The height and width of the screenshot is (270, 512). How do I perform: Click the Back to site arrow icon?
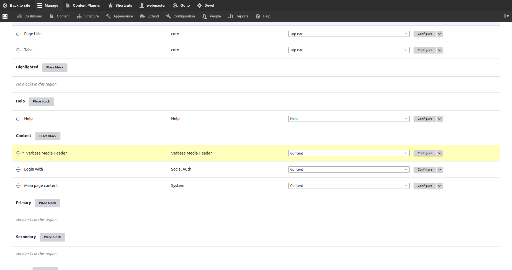point(5,6)
